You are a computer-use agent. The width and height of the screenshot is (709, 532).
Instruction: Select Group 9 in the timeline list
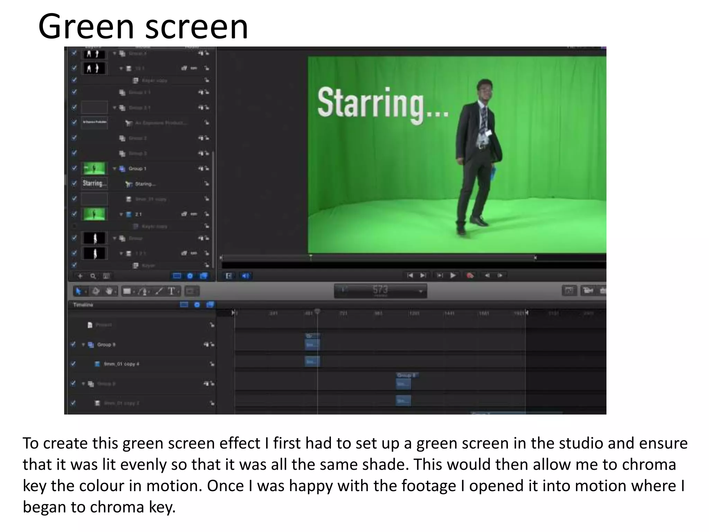pyautogui.click(x=106, y=345)
